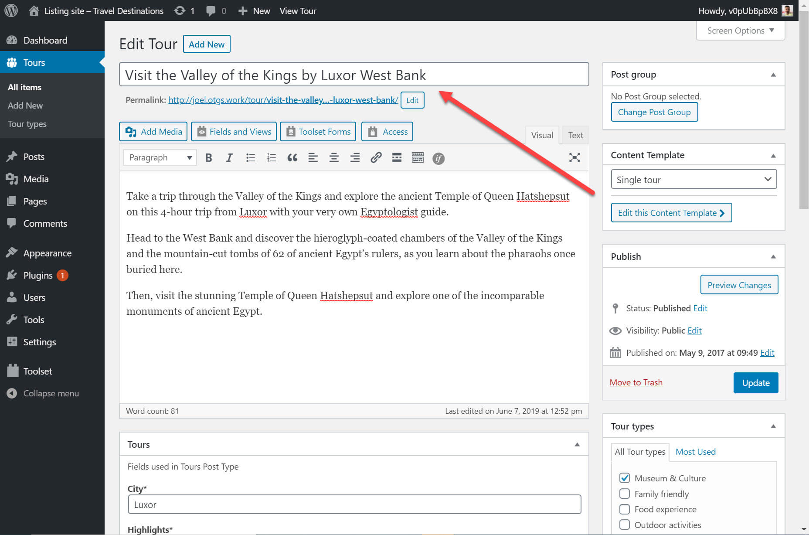
Task: Edit the permalink slug
Action: tap(412, 100)
